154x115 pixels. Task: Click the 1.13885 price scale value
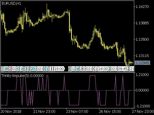(x=142, y=23)
